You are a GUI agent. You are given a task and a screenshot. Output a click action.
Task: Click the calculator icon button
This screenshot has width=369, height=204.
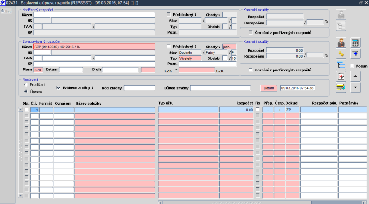pyautogui.click(x=355, y=43)
